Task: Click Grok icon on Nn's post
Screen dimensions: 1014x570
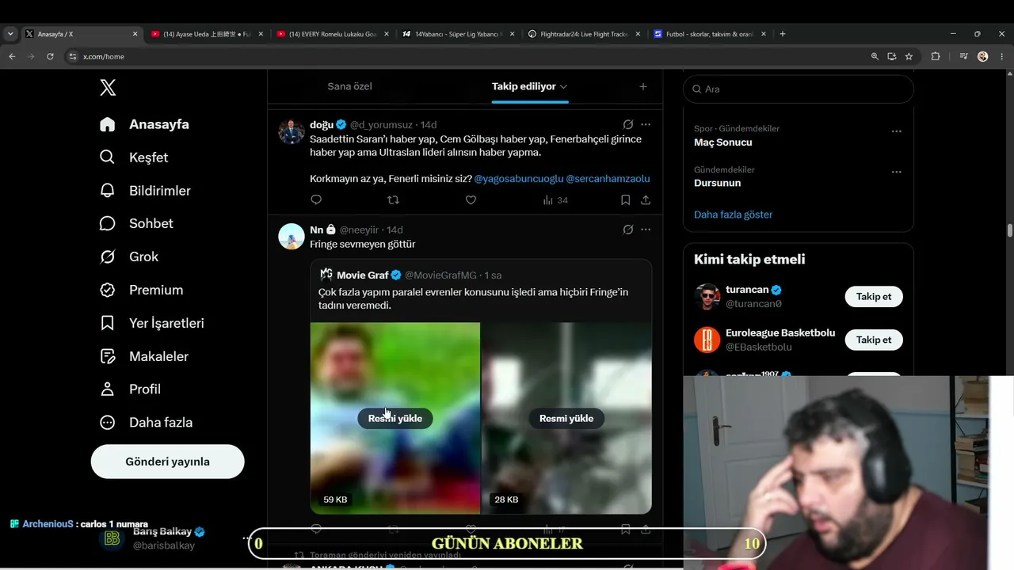Action: tap(628, 230)
